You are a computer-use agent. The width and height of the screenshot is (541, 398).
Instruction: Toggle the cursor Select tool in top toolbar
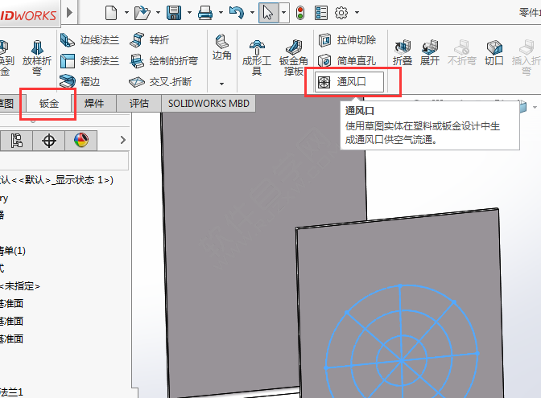[x=268, y=12]
